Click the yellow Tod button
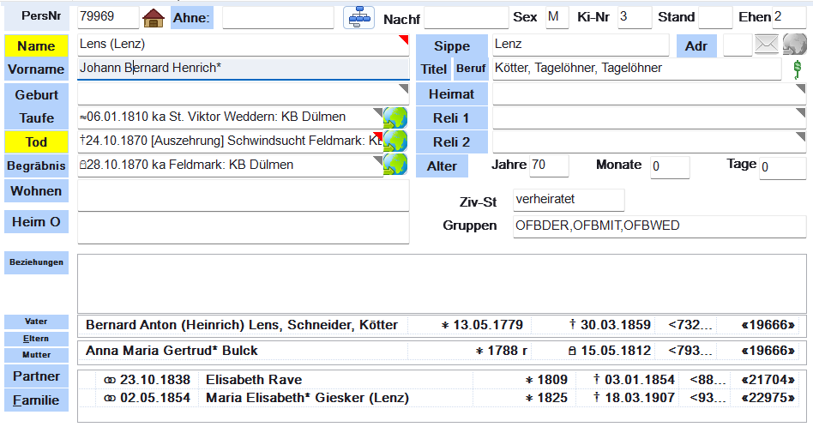813x433 pixels. coord(36,142)
